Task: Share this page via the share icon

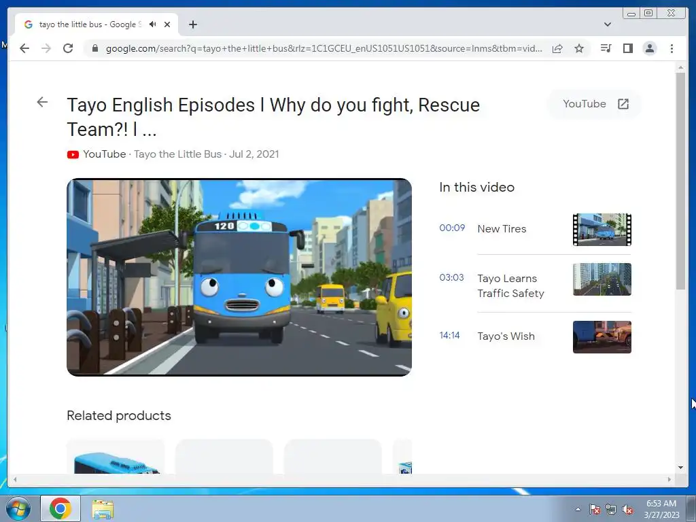Action: click(x=557, y=48)
